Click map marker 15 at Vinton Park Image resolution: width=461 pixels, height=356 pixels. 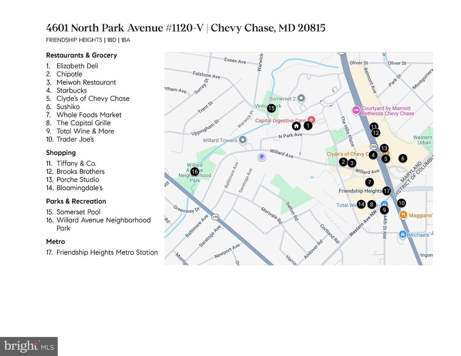[x=271, y=108]
